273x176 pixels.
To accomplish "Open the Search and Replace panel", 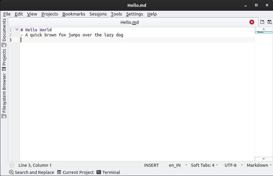I will point(32,172).
